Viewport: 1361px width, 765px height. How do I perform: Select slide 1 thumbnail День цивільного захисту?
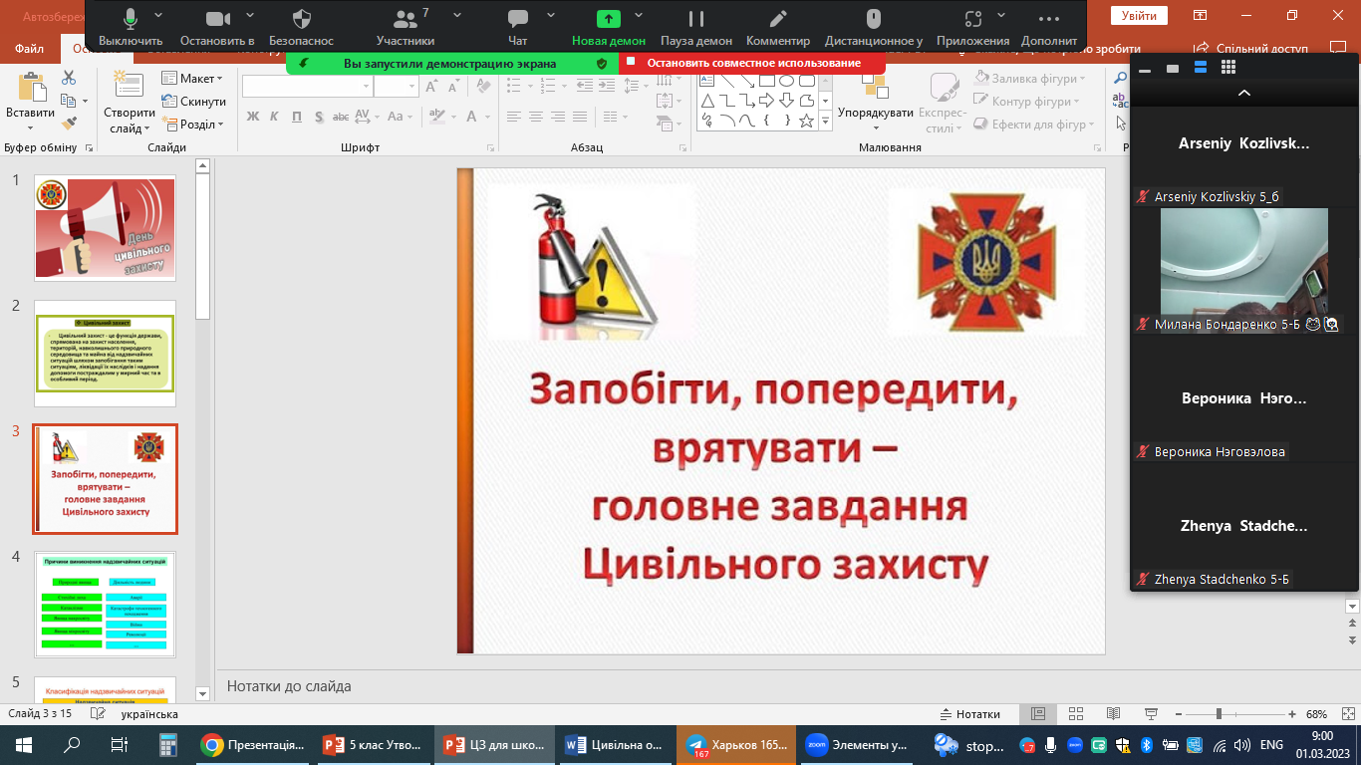tap(106, 228)
